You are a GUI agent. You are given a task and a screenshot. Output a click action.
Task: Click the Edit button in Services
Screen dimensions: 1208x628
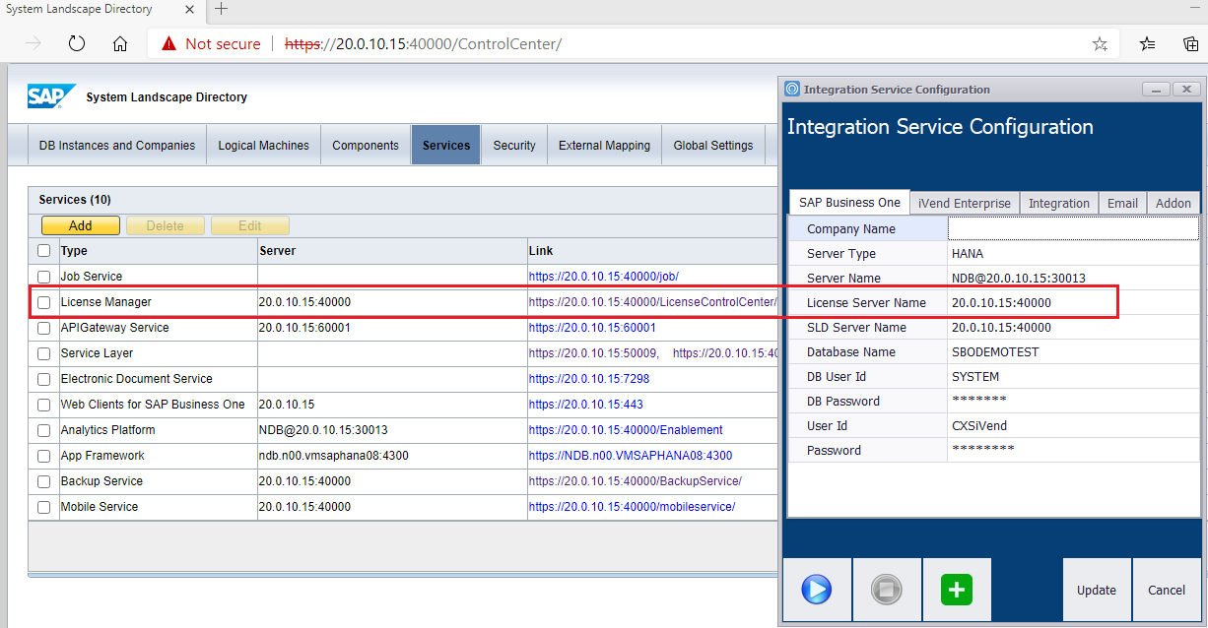click(250, 225)
